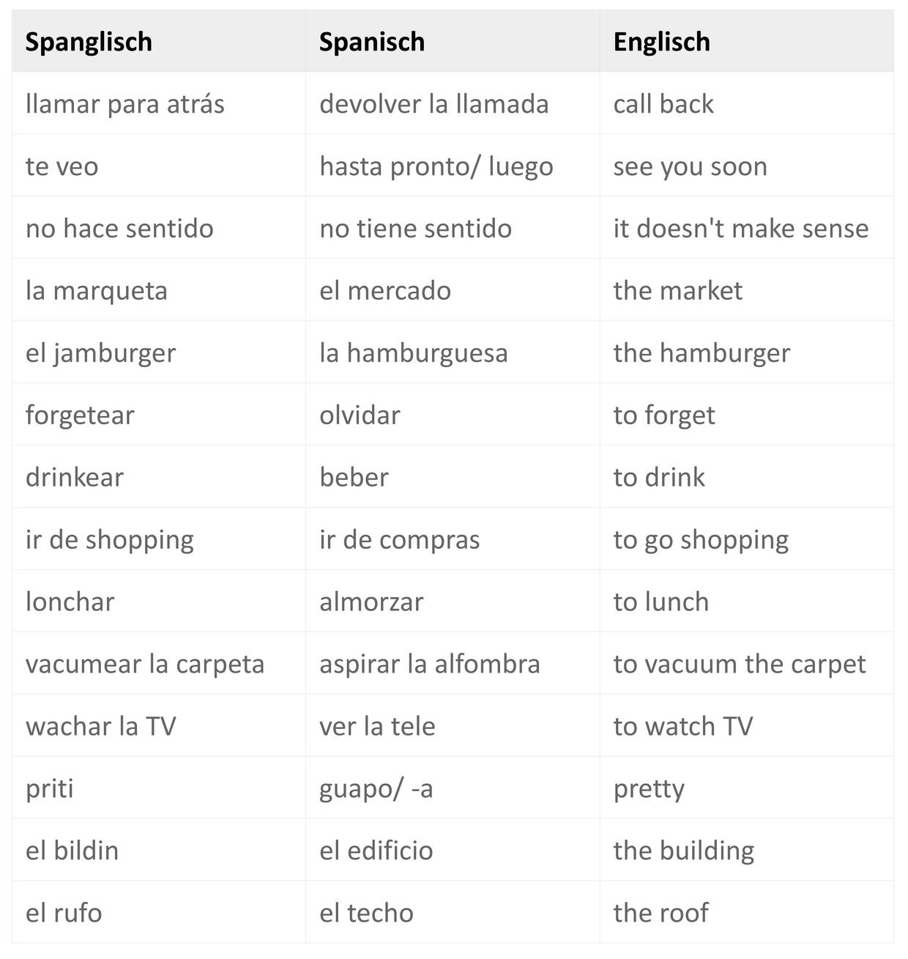This screenshot has height=959, width=908.
Task: Click the 'el jamburger' cell
Action: click(x=101, y=353)
